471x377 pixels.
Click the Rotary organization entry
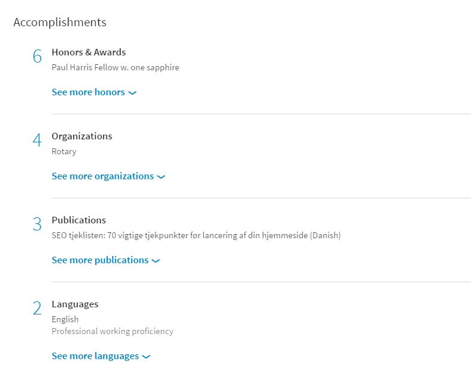(64, 152)
